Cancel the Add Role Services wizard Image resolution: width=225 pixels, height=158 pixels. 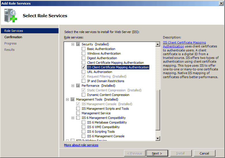[204, 153]
